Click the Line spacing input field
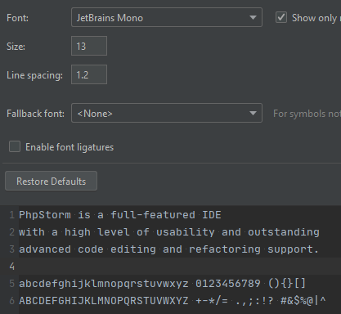341x314 pixels. pos(89,74)
